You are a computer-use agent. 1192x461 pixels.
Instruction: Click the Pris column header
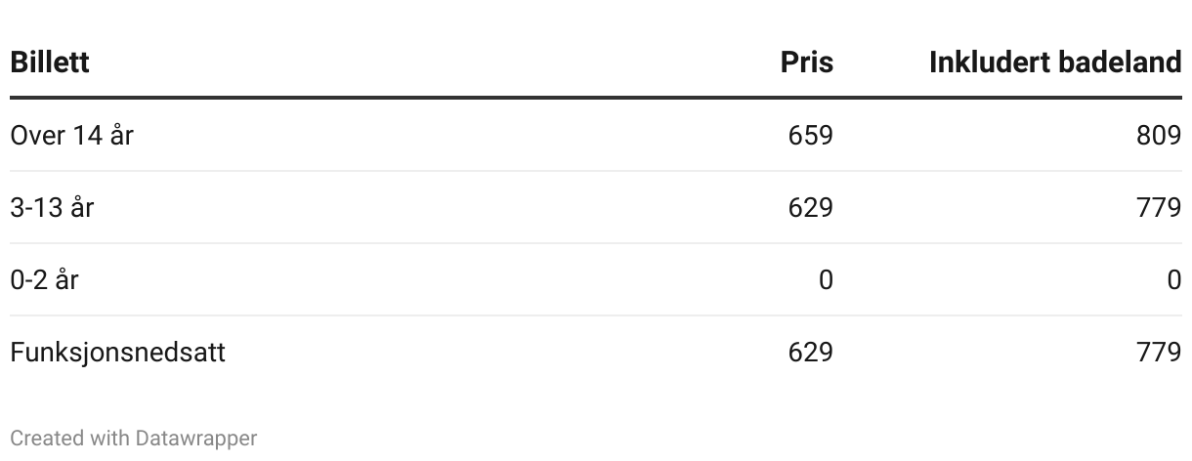(x=806, y=63)
